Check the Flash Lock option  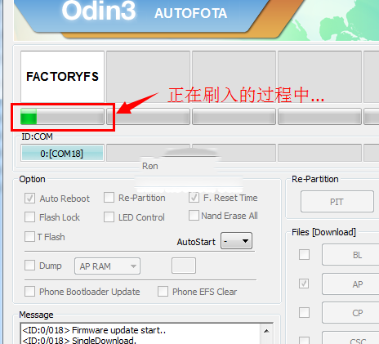tap(29, 217)
